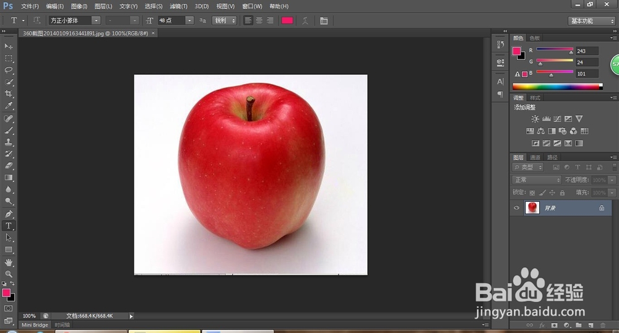Image resolution: width=619 pixels, height=333 pixels.
Task: Toggle lock transparent pixels
Action: click(532, 192)
